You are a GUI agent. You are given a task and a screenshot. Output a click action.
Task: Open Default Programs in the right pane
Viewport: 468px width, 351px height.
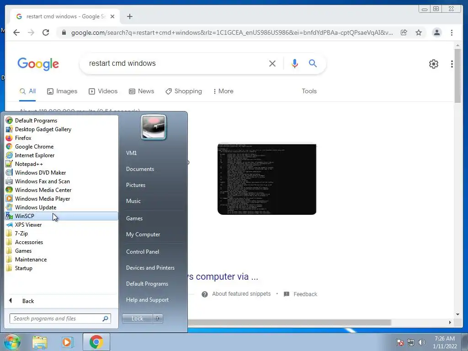click(147, 284)
